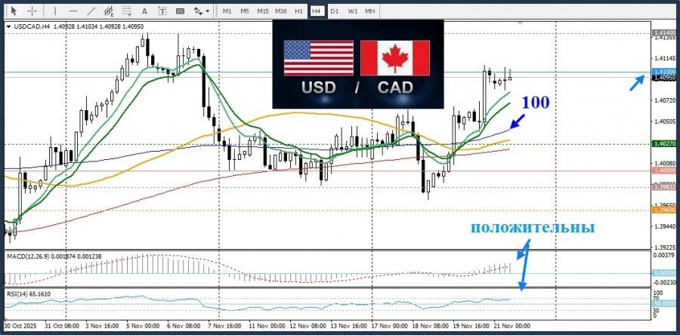This screenshot has height=335, width=680.
Task: Draw a vertical line tool
Action: 54,11
